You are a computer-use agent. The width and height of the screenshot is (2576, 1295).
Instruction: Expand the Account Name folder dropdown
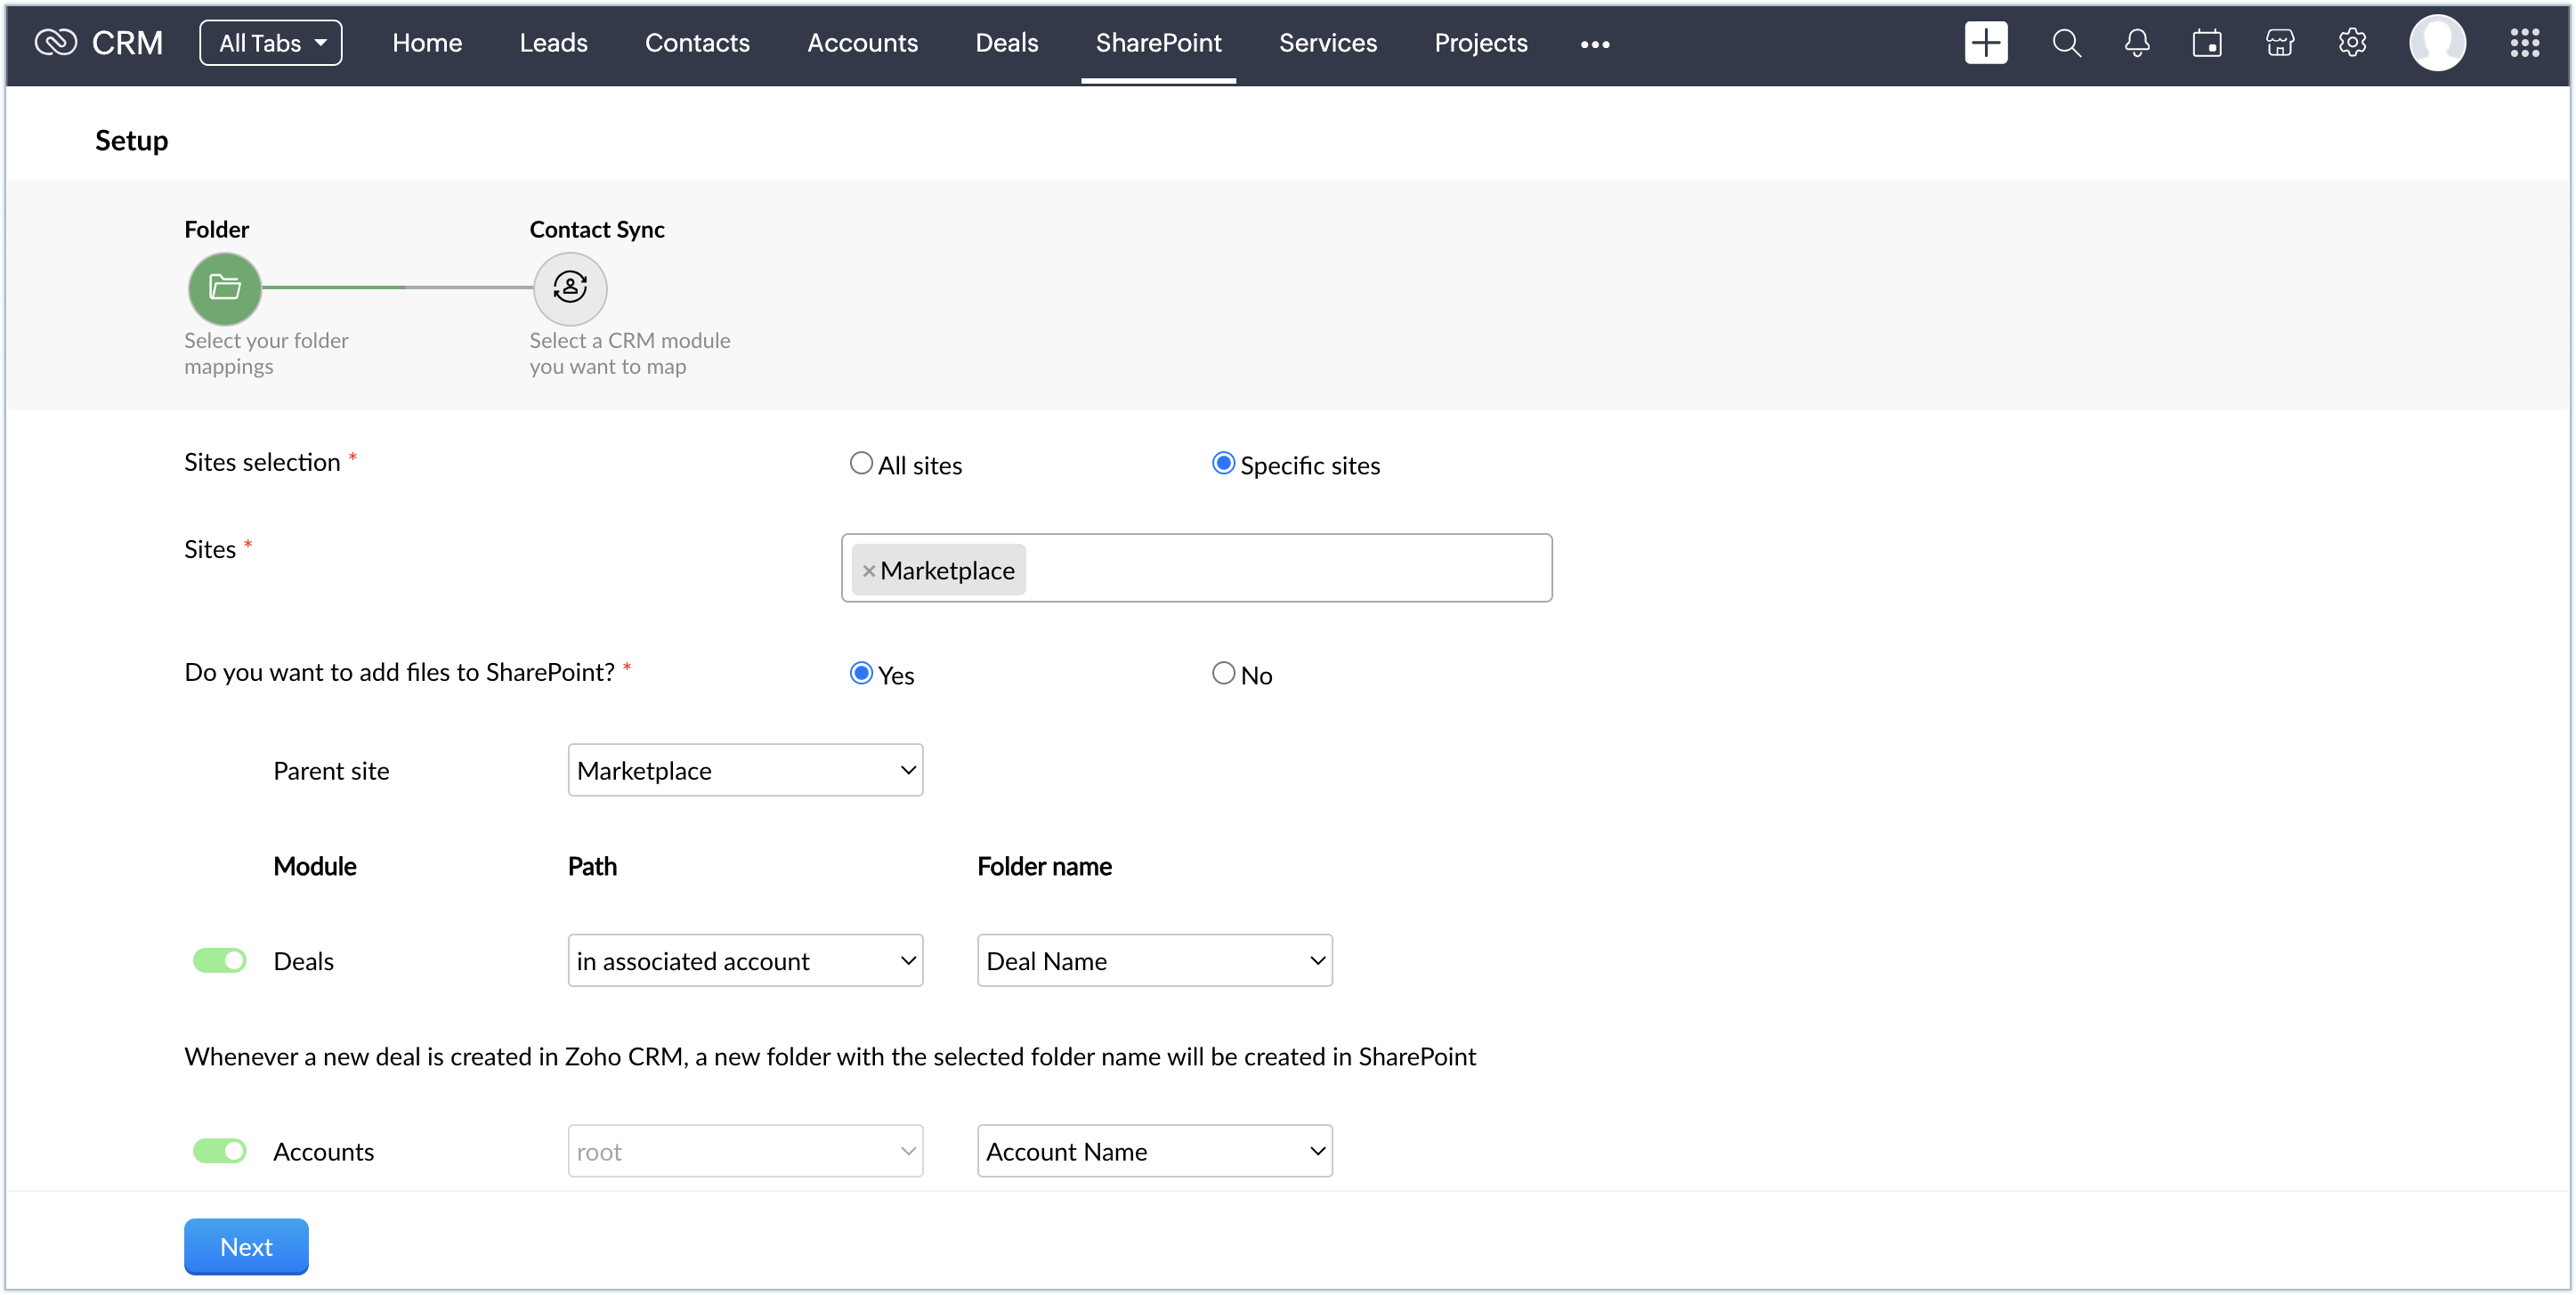[1154, 1151]
